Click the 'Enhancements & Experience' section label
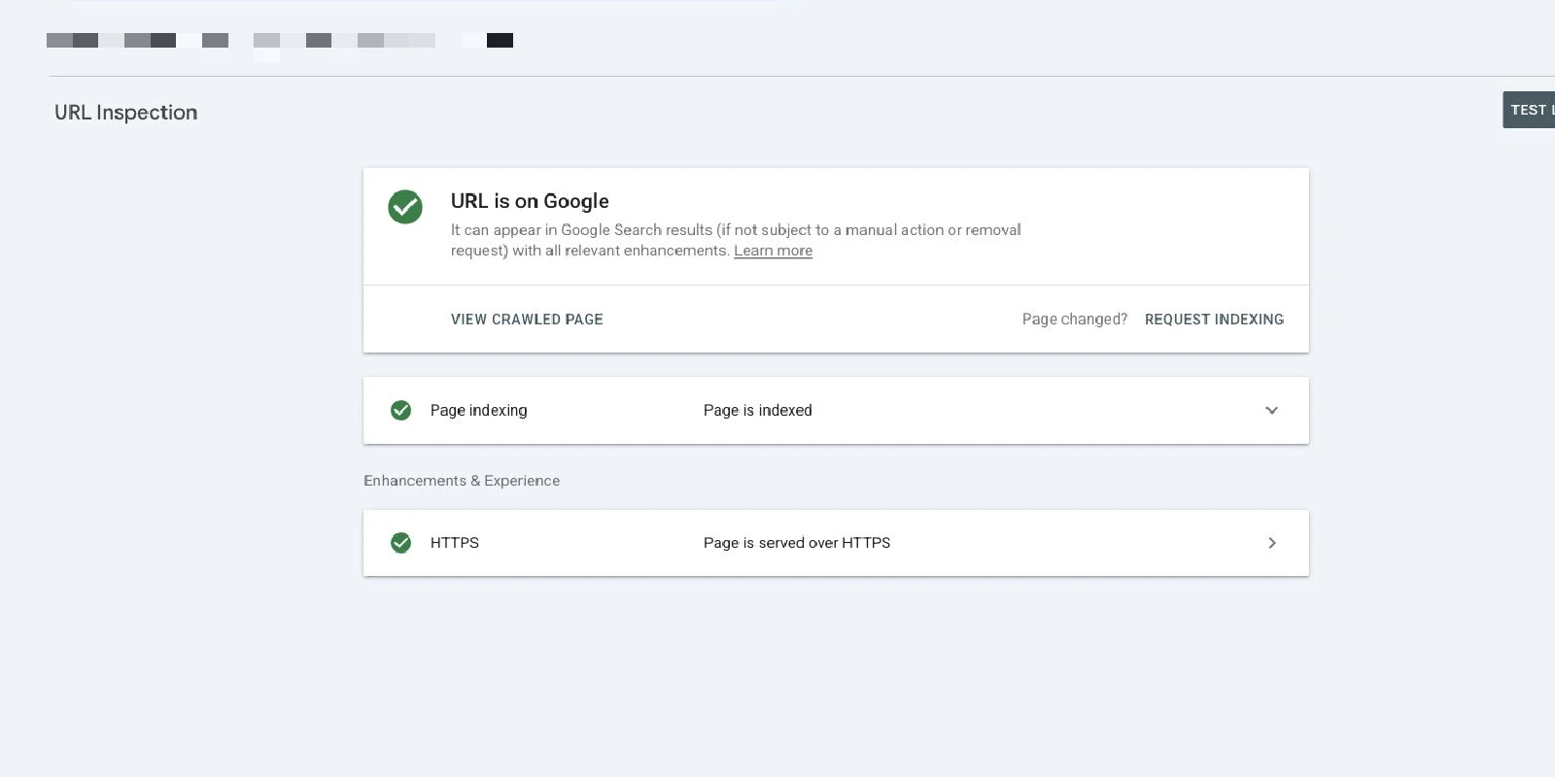1555x777 pixels. click(x=462, y=481)
